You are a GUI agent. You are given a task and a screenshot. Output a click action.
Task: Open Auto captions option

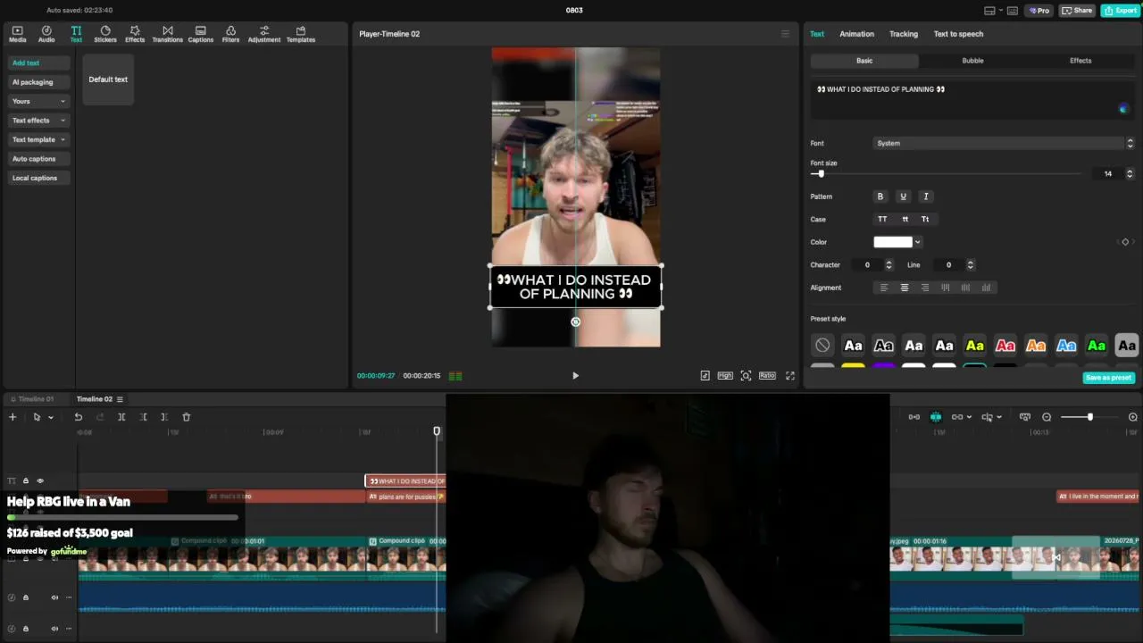tap(38, 159)
